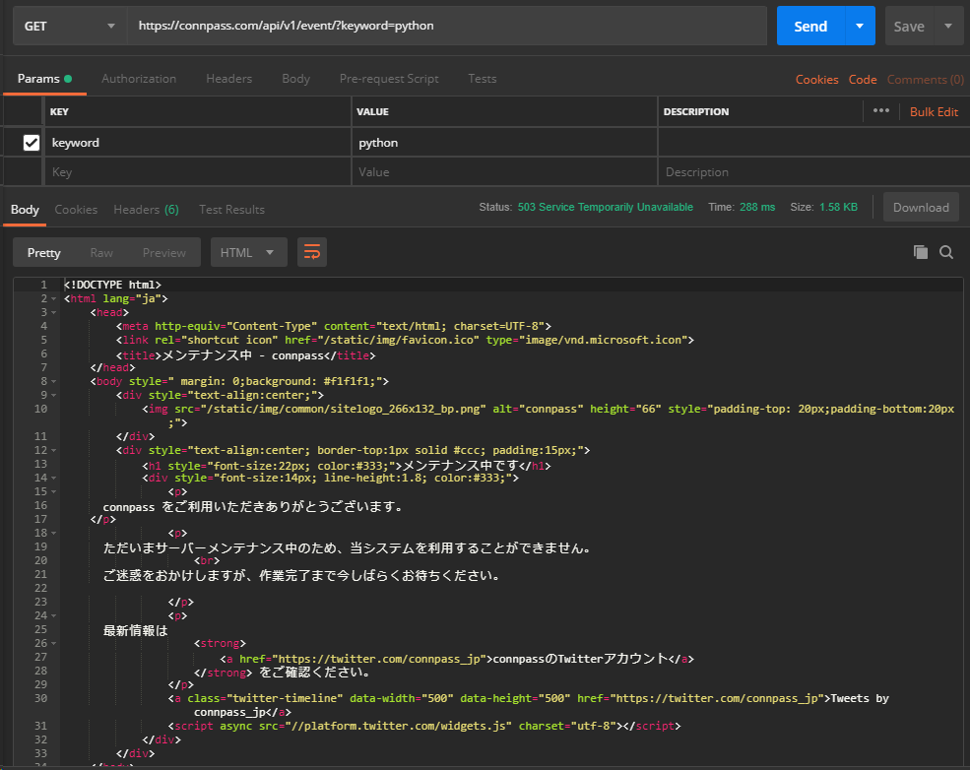Click the 1.58 KB response size

click(838, 207)
